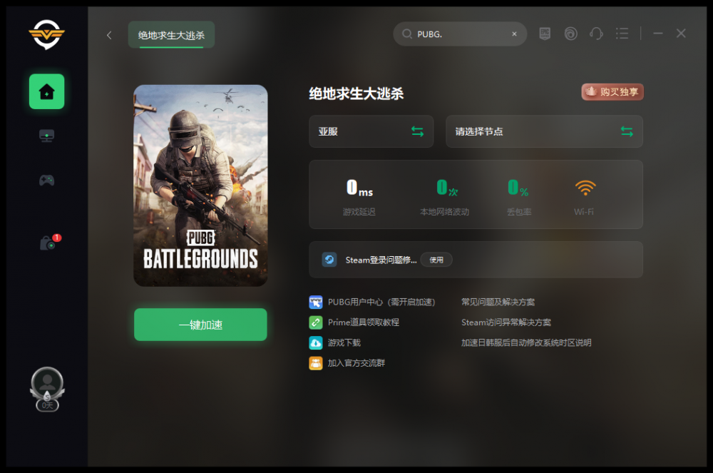The height and width of the screenshot is (473, 713).
Task: Open 加入官方交流群 link
Action: pyautogui.click(x=356, y=363)
